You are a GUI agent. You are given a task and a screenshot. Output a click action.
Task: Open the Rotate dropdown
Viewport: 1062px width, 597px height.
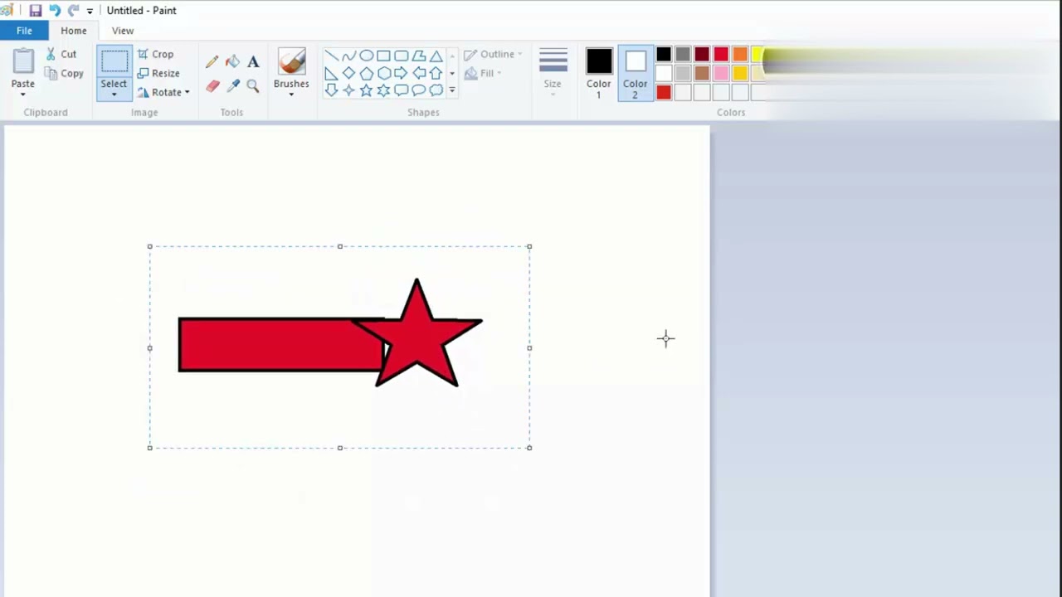point(163,92)
